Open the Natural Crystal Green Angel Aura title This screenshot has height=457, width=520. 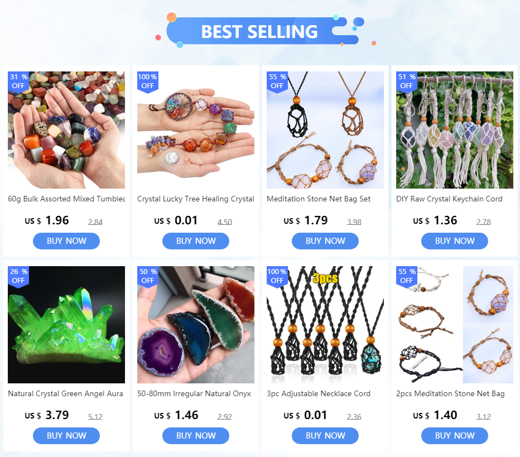tap(65, 393)
